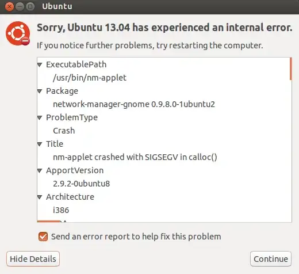Click the Continue button
Image resolution: width=299 pixels, height=274 pixels.
coord(271,259)
